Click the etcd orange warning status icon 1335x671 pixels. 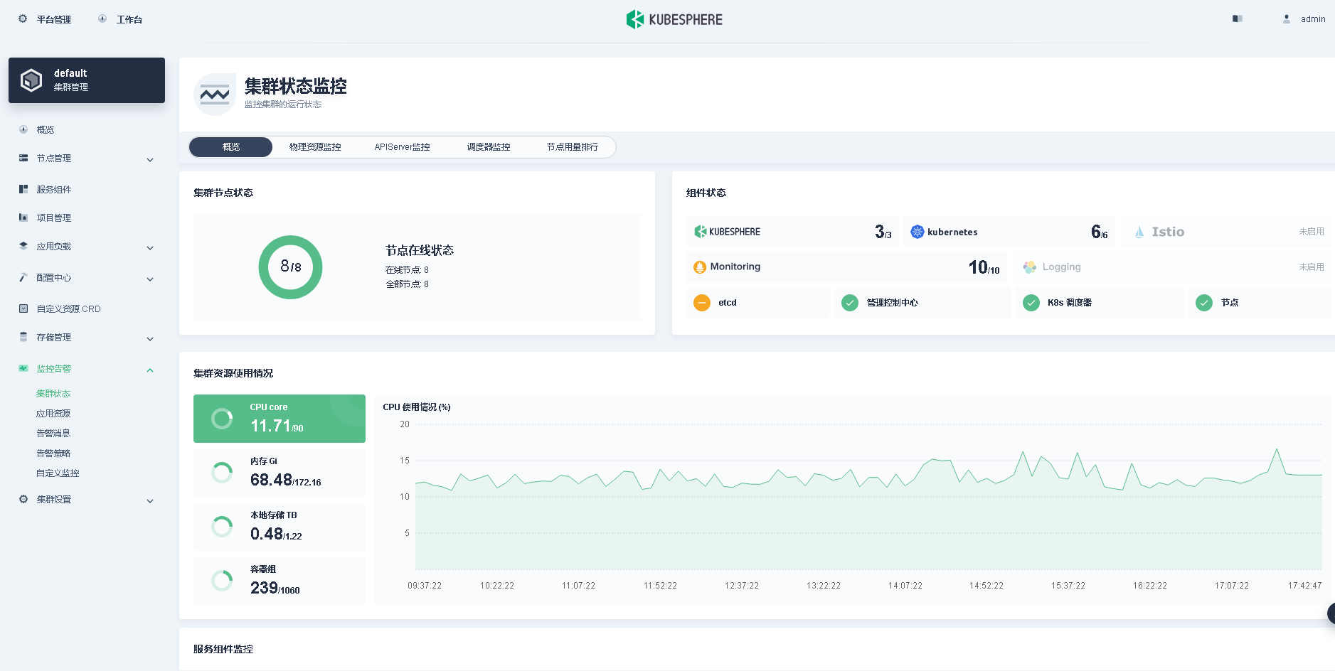pos(702,303)
